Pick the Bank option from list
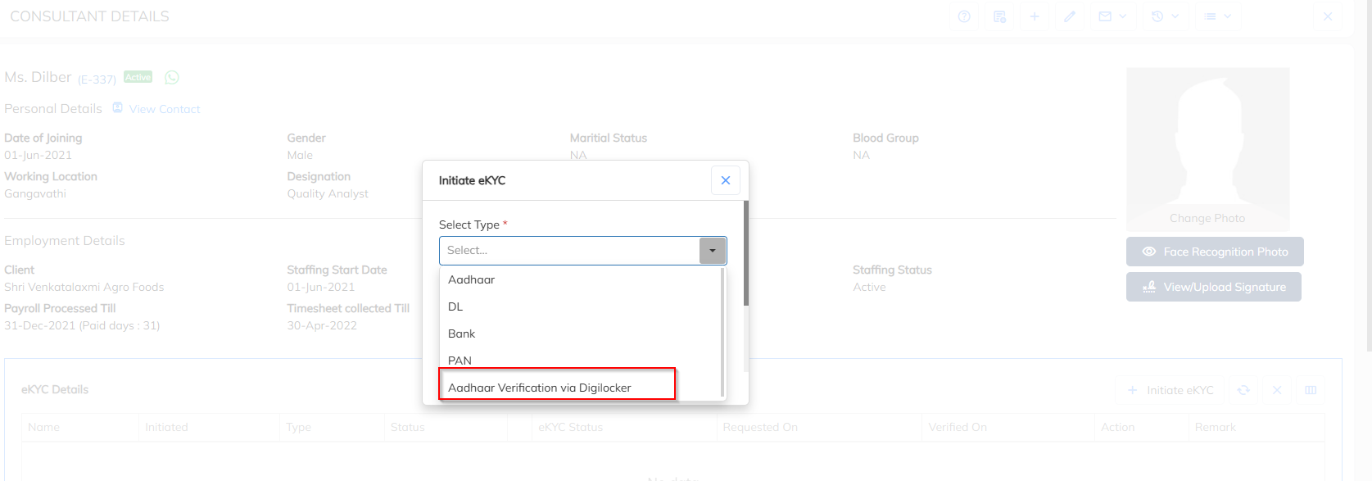The image size is (1372, 481). click(x=462, y=334)
